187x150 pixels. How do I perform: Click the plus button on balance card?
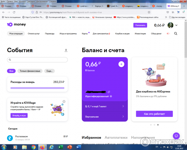pos(121,64)
